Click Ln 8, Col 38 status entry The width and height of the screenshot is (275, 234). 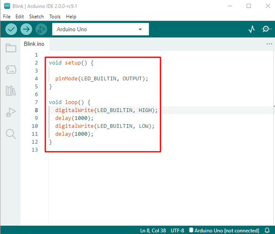click(x=153, y=230)
